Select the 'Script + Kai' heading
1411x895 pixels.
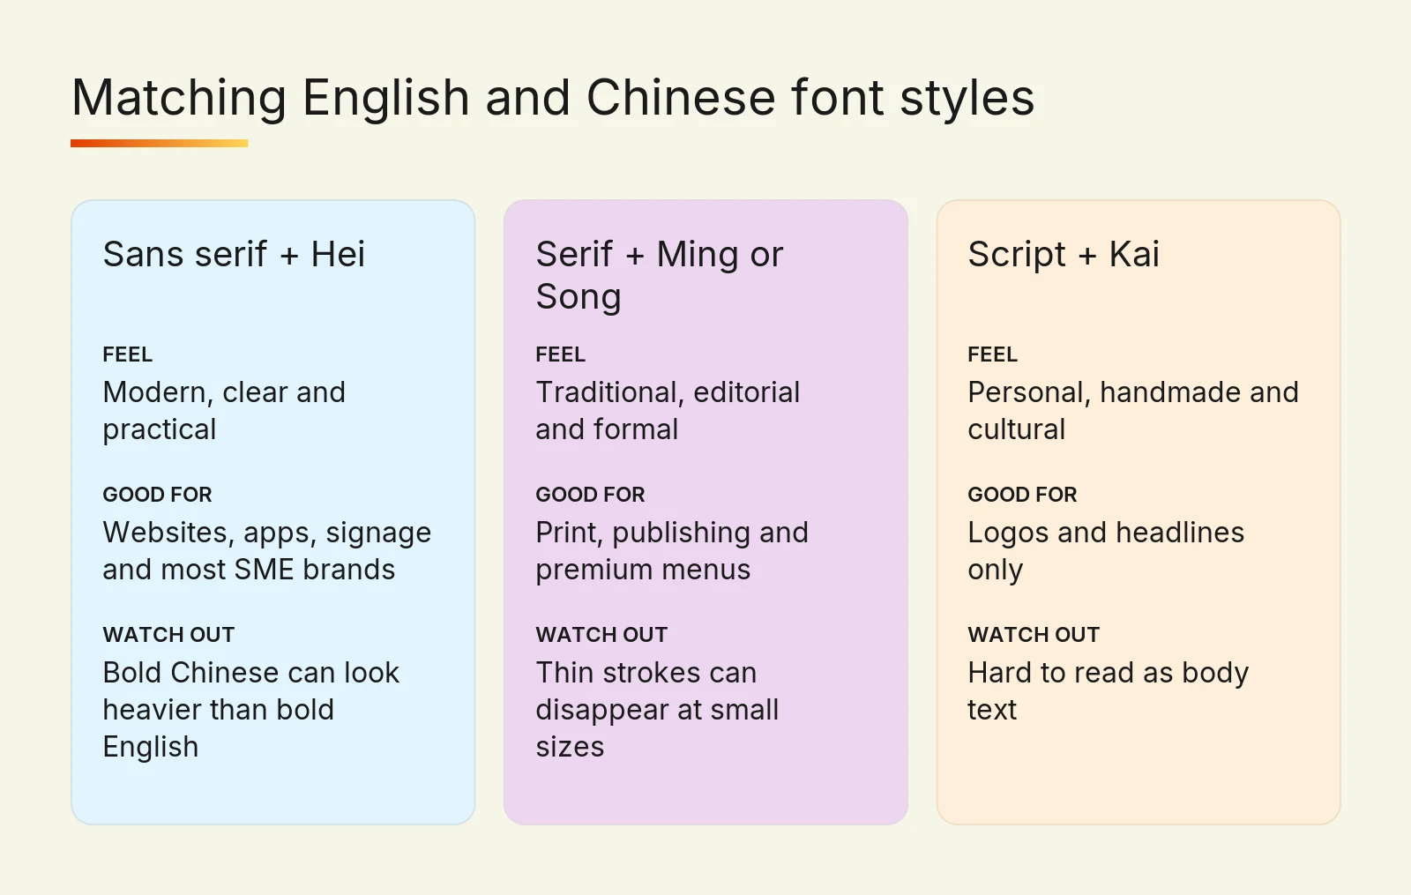coord(1064,254)
